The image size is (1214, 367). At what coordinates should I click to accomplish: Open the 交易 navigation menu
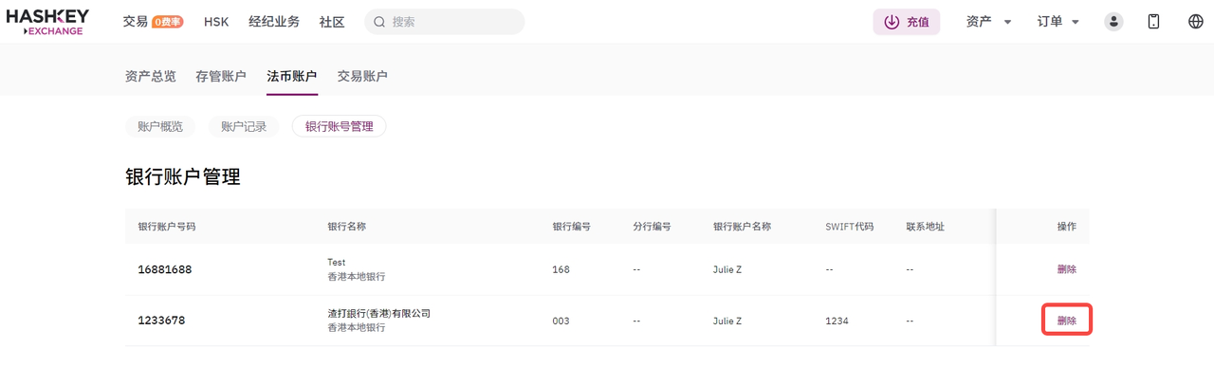(x=136, y=22)
